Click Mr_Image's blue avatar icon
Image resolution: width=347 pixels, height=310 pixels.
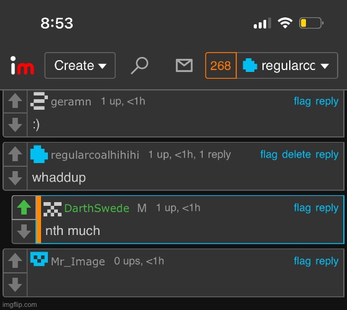point(39,259)
